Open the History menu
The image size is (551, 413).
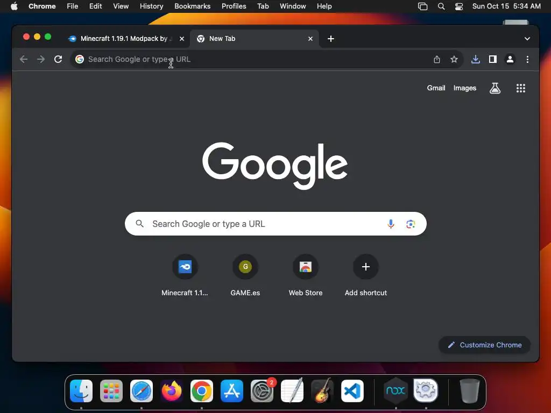tap(151, 6)
